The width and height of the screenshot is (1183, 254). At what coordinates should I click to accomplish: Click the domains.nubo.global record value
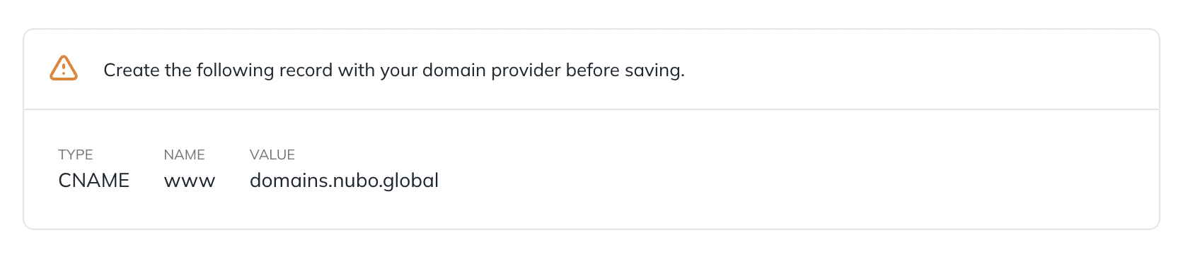(x=344, y=181)
